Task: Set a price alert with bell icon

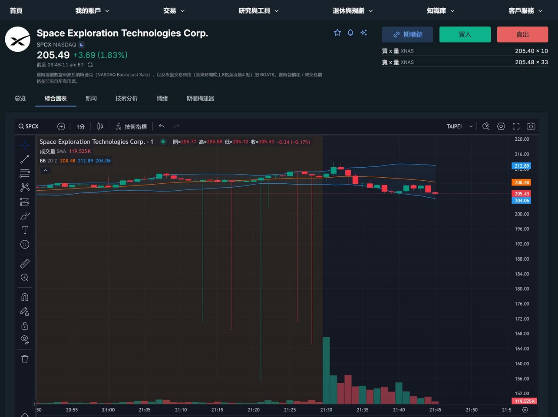Action: click(350, 33)
